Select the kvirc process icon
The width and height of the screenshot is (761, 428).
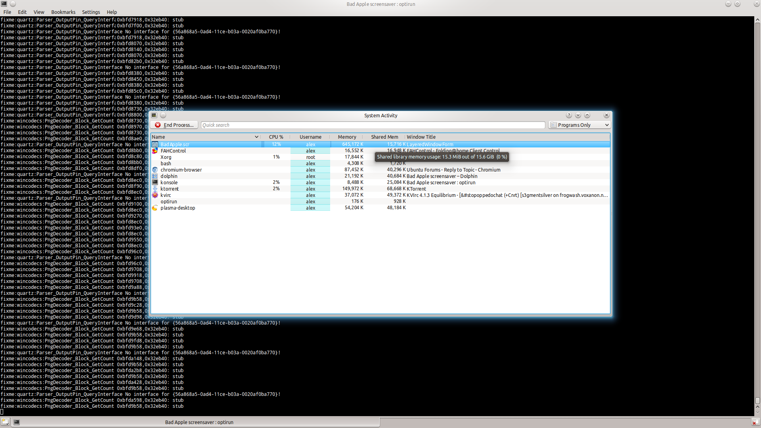(155, 195)
